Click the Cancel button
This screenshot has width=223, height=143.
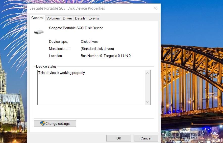[x=146, y=138]
